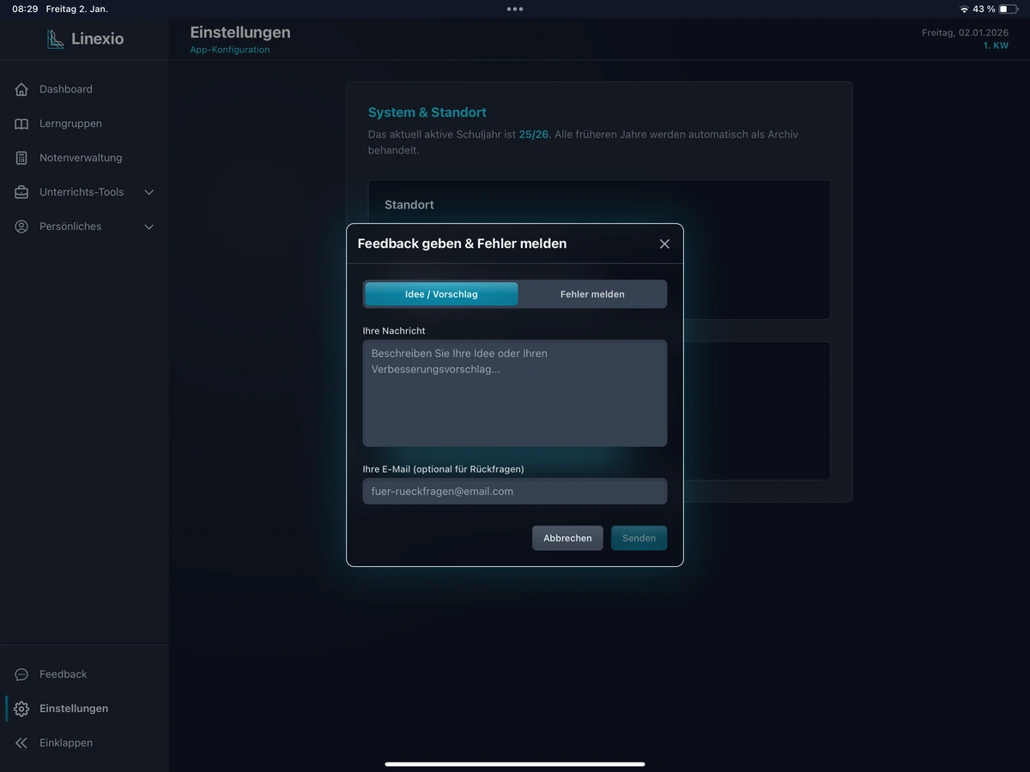Close the feedback dialog with the X
1030x772 pixels.
pos(664,244)
